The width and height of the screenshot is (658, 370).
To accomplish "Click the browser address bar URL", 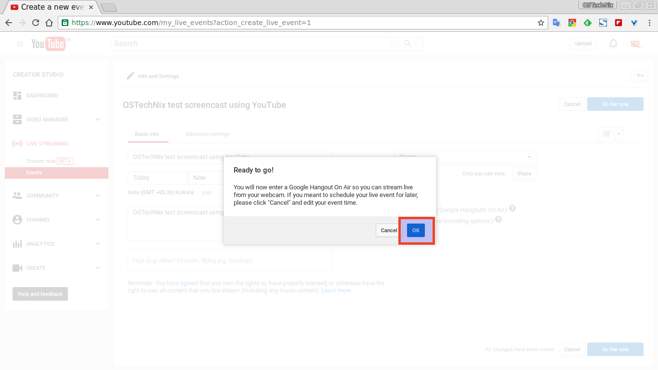I will coord(191,23).
